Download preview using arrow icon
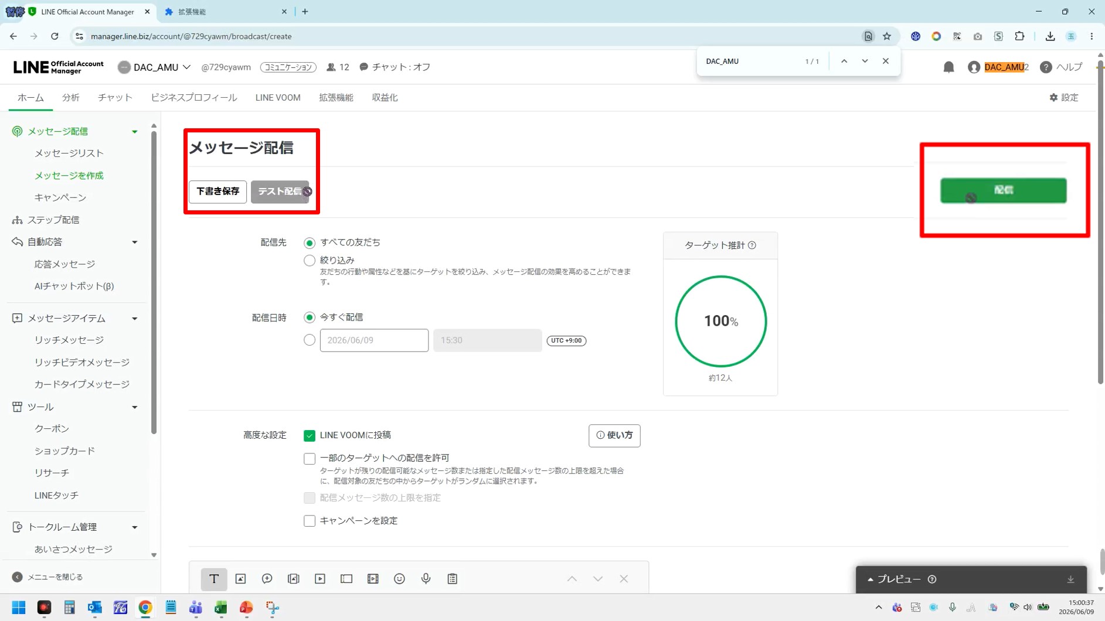The width and height of the screenshot is (1105, 621). point(1070,579)
